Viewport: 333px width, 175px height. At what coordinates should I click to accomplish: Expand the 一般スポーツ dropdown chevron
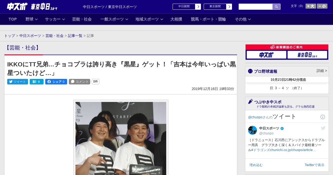pyautogui.click(x=127, y=19)
